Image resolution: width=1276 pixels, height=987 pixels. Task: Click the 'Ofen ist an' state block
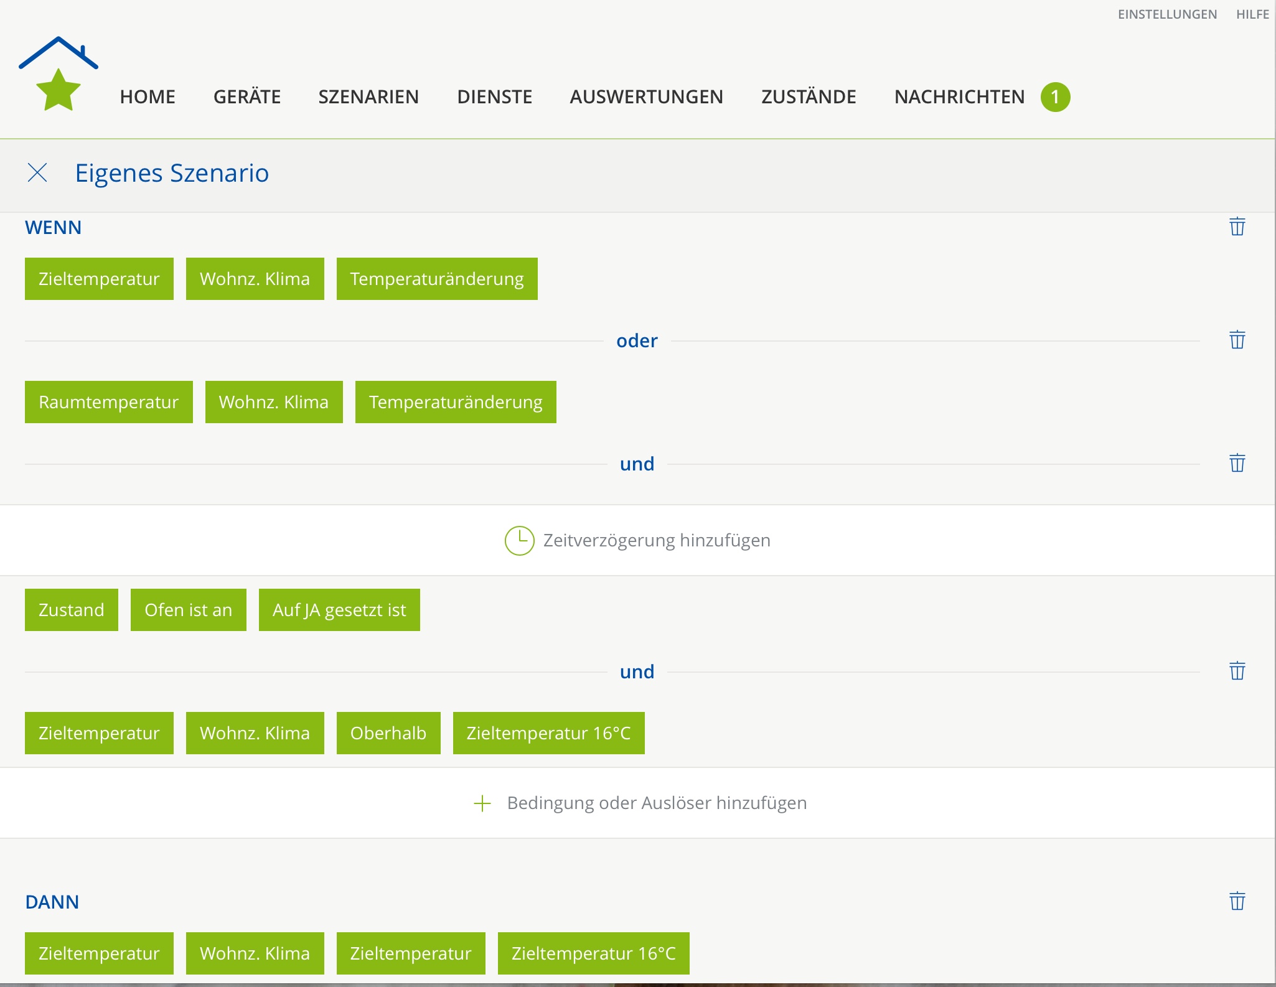(188, 610)
